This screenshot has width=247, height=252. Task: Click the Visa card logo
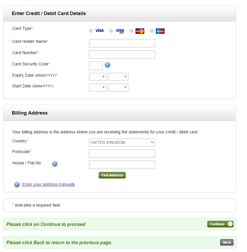click(99, 31)
